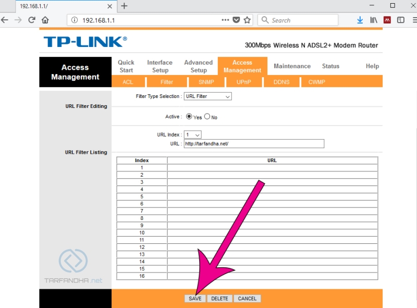Open the Pocket save icon
The image size is (417, 308).
tap(236, 20)
